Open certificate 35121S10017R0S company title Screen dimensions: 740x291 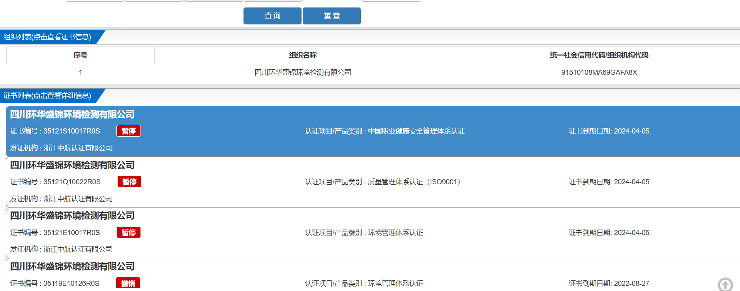72,115
